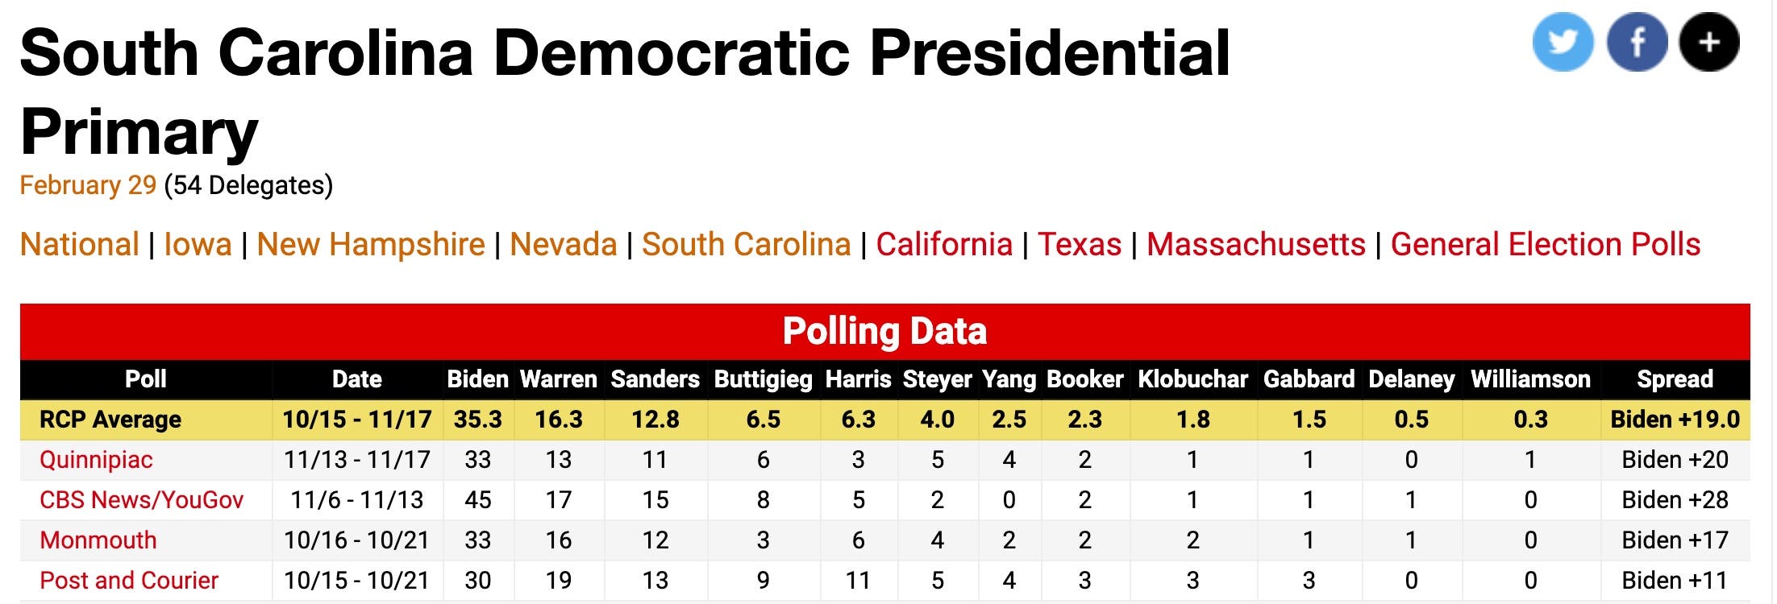View Texas polls link
The image size is (1777, 604).
click(x=1079, y=245)
